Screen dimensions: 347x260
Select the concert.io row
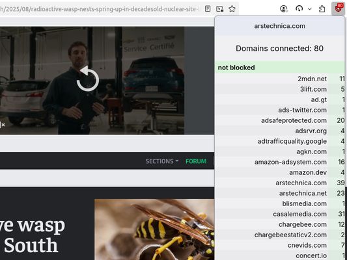pos(279,255)
